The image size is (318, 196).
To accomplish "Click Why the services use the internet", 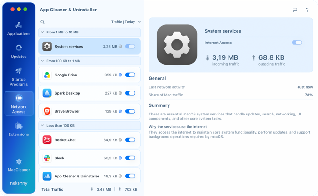I will tap(178, 127).
